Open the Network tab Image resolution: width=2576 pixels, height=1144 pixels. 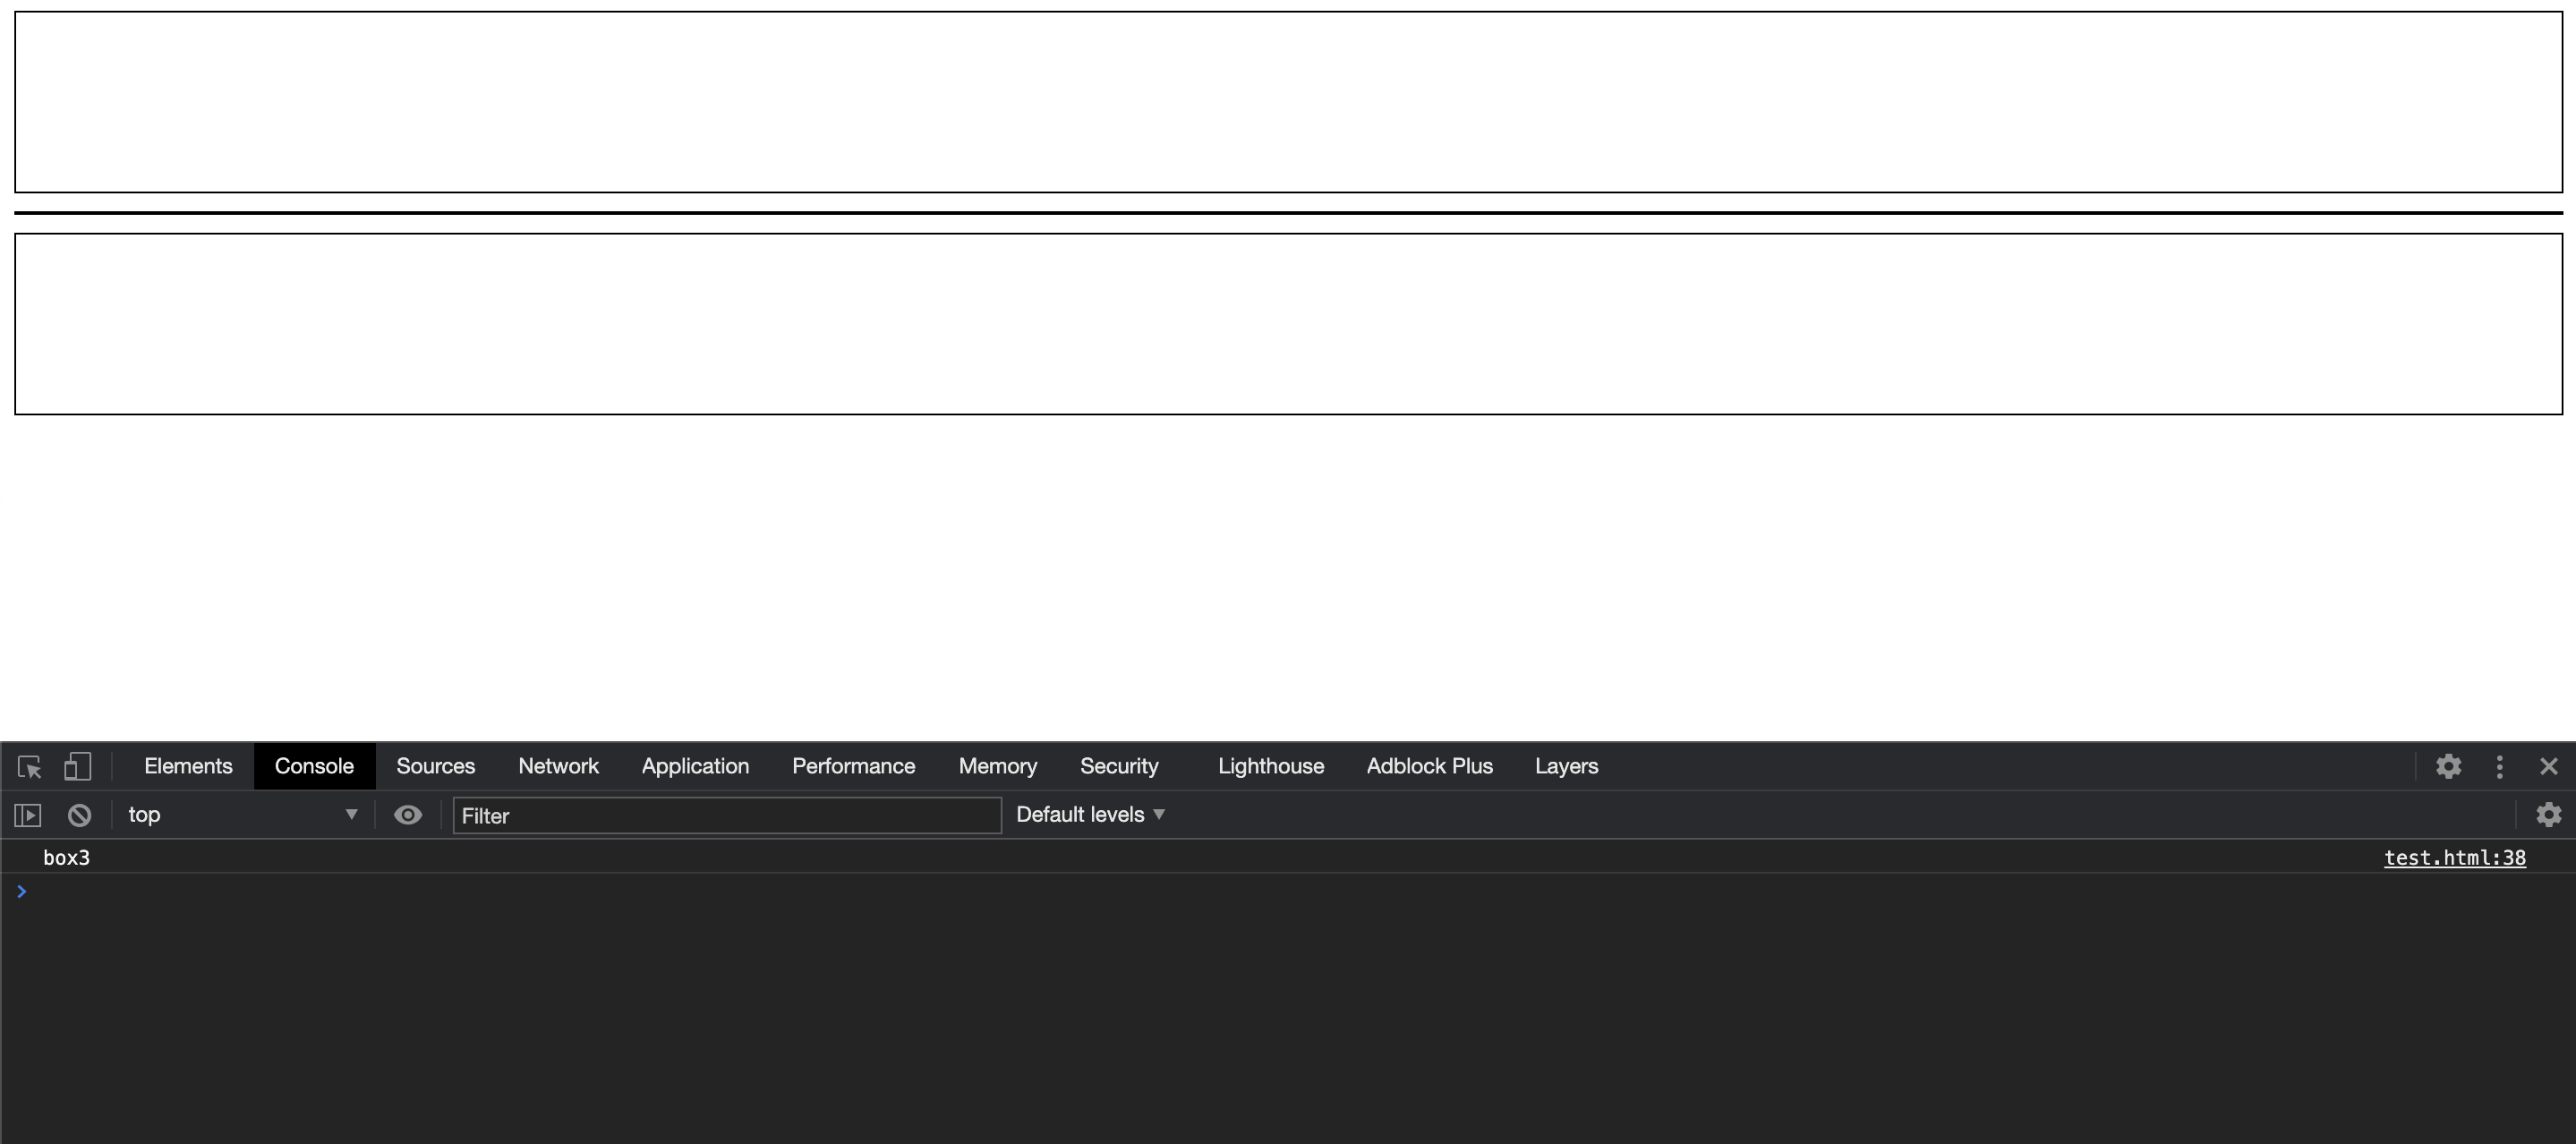[558, 767]
